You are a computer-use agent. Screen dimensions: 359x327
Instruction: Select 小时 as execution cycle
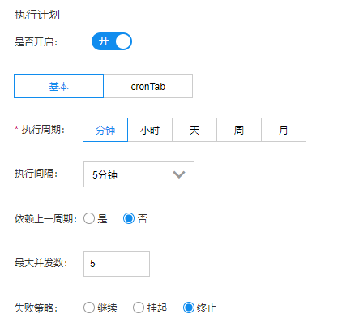[x=150, y=130]
